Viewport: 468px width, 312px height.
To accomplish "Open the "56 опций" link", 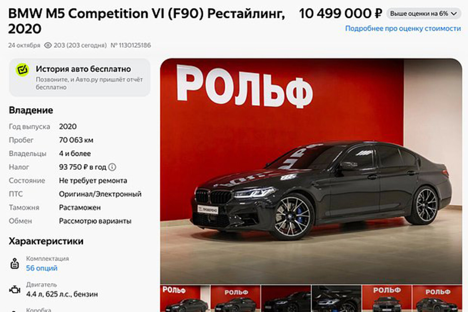I will 41,268.
